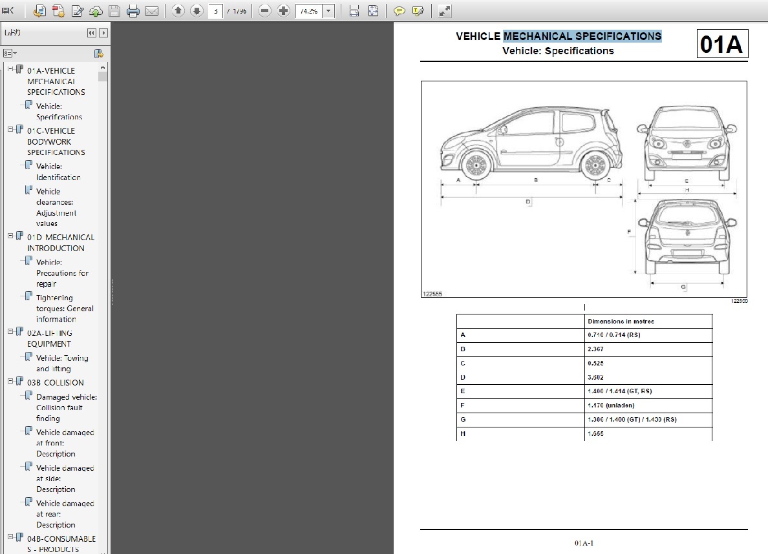Zoom in with plus button
The width and height of the screenshot is (768, 554).
(283, 11)
